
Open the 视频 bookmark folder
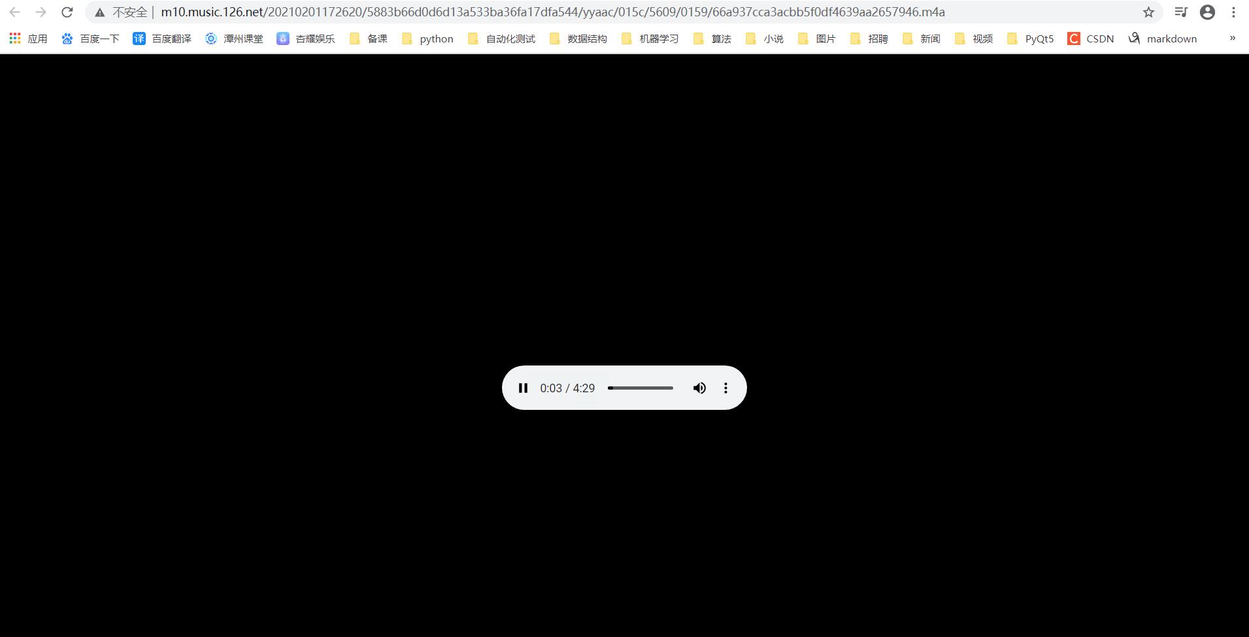point(974,39)
